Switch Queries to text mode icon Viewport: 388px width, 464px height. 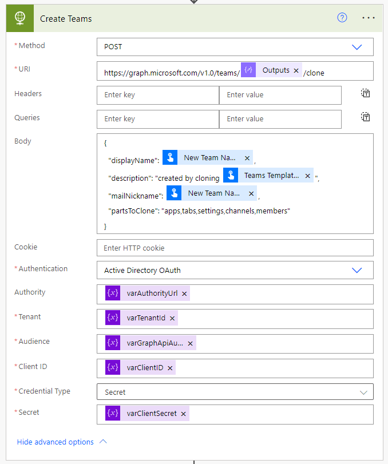point(365,117)
